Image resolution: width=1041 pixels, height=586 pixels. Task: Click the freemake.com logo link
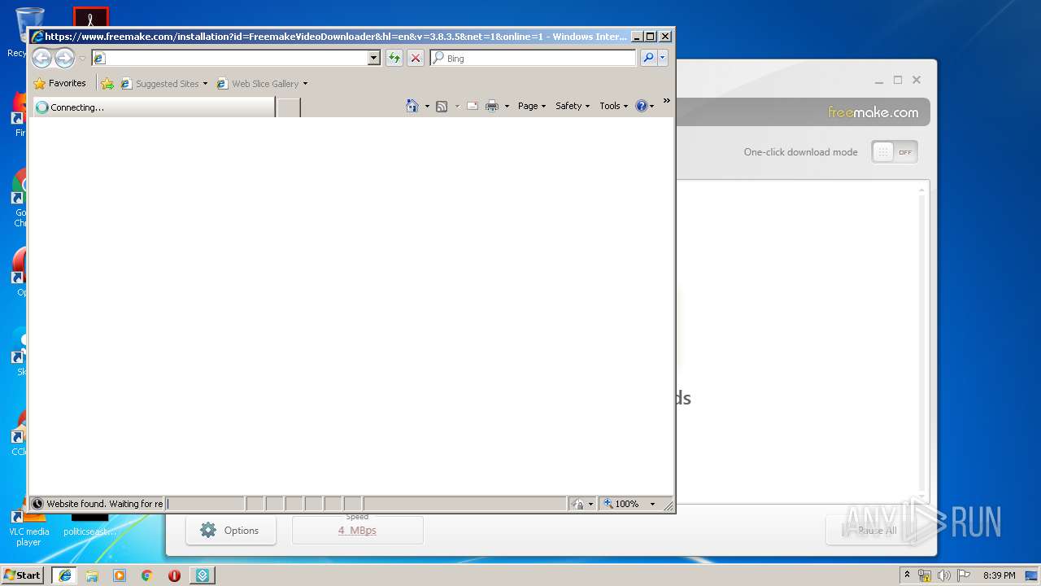pos(873,112)
